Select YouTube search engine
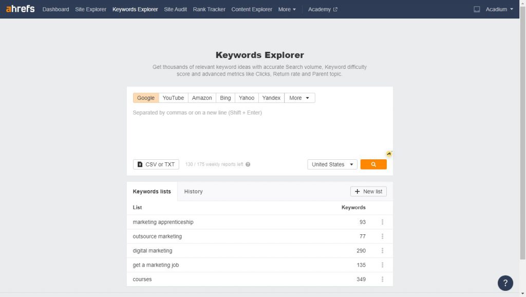The width and height of the screenshot is (526, 297). coord(174,98)
